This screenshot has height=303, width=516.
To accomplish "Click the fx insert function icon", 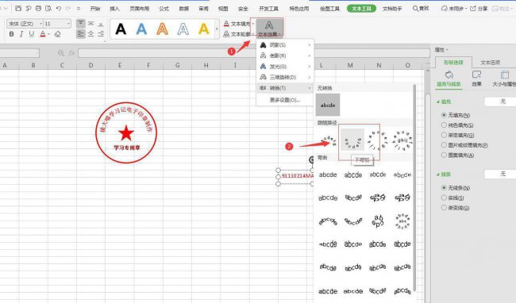I will coord(71,53).
